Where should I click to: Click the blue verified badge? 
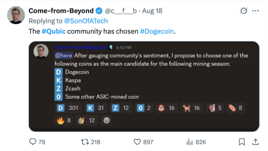pos(99,11)
